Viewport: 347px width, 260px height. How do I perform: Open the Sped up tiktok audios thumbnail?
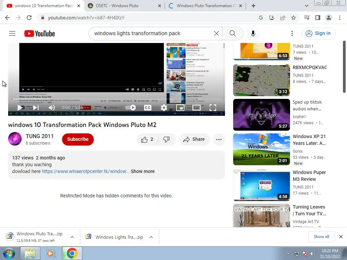(x=261, y=115)
